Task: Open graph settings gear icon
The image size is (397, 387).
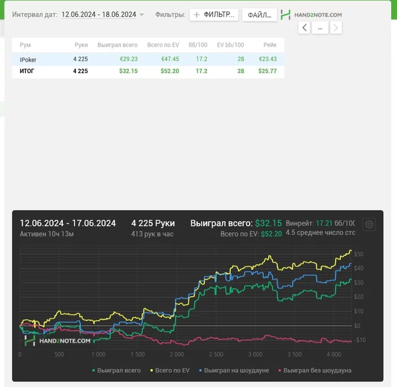Action: pos(369,224)
